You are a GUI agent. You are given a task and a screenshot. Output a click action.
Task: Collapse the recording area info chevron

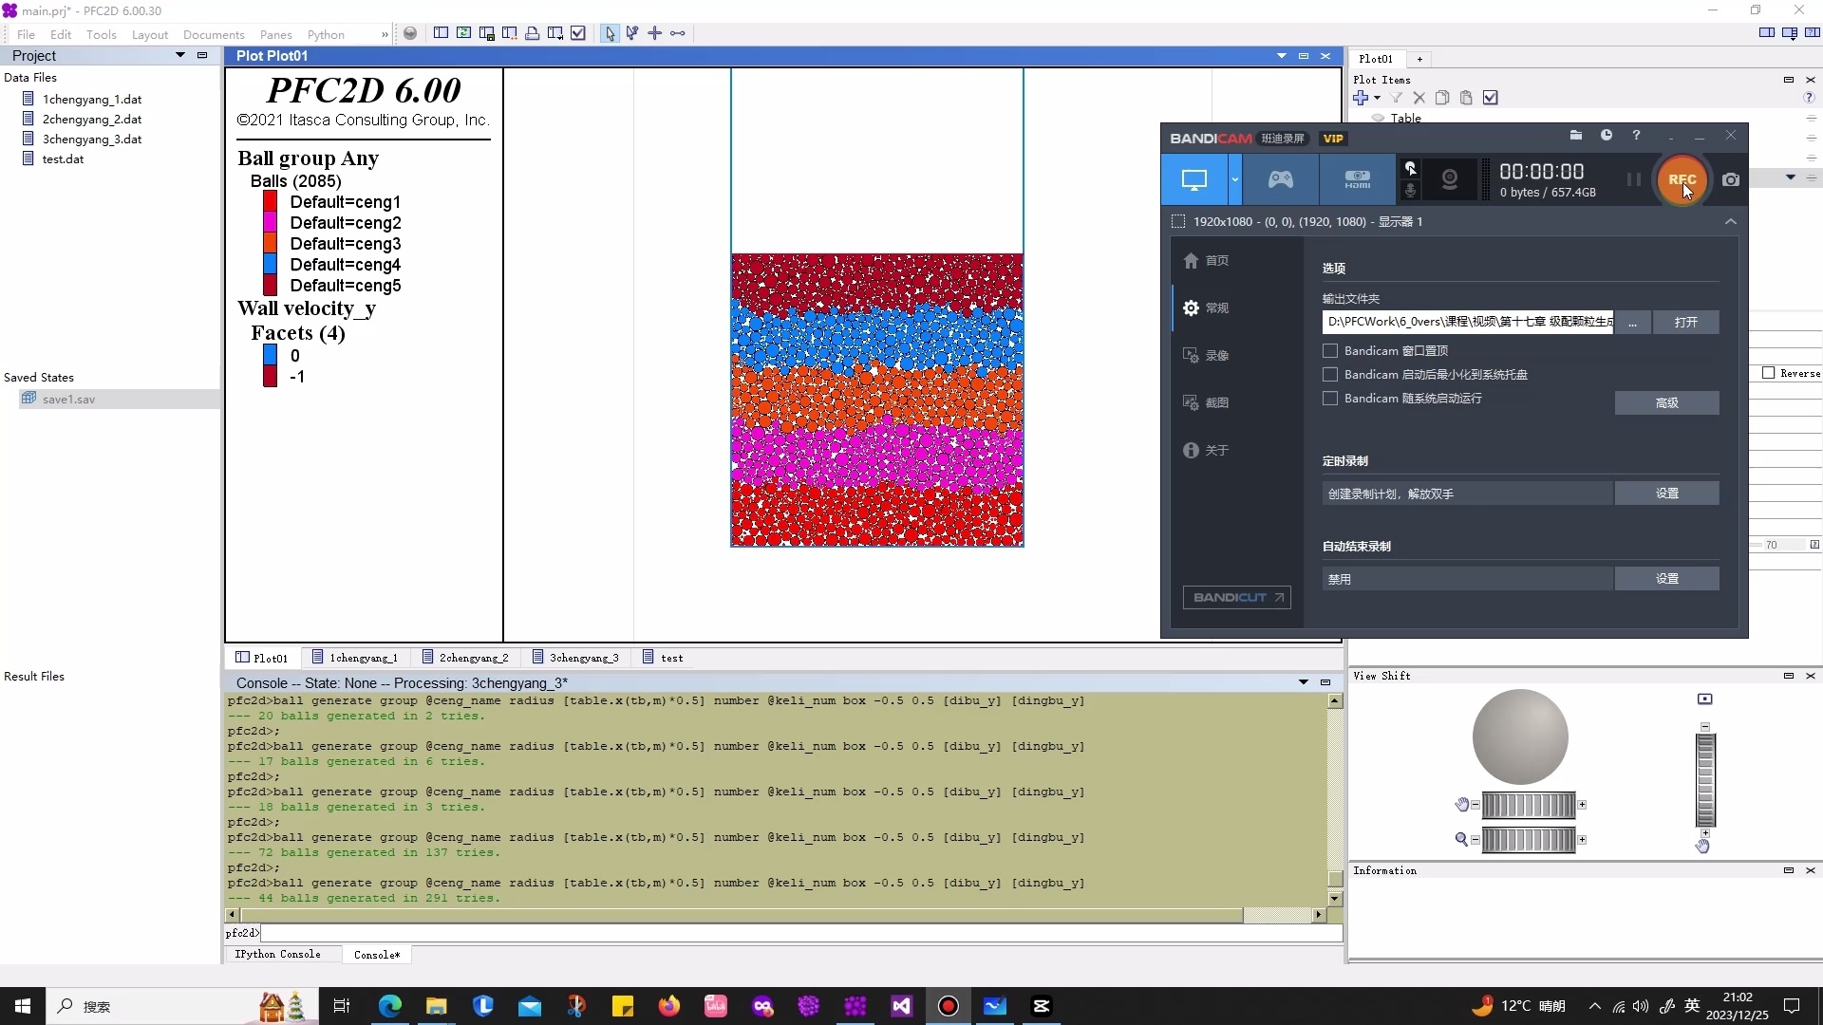coord(1731,222)
